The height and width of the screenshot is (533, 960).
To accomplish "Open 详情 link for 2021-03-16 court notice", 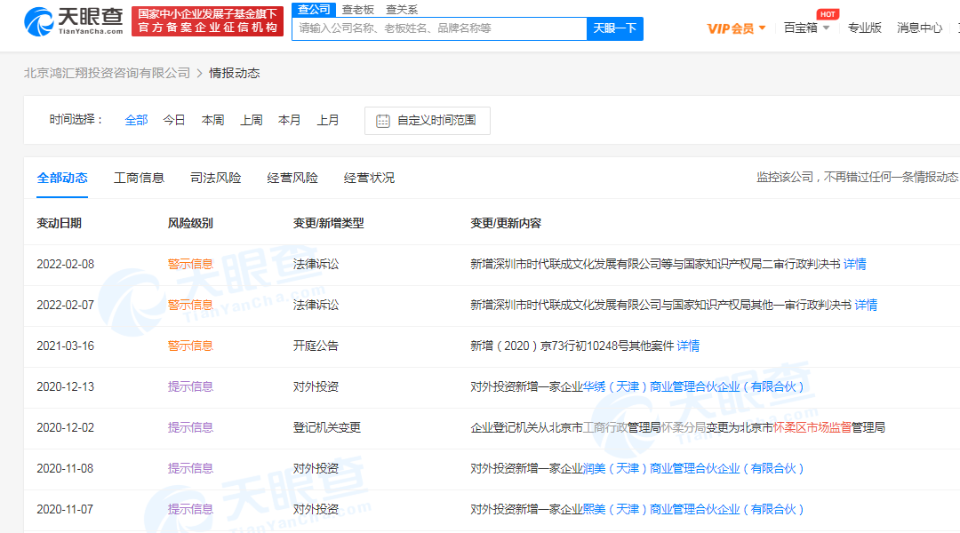I will (688, 346).
